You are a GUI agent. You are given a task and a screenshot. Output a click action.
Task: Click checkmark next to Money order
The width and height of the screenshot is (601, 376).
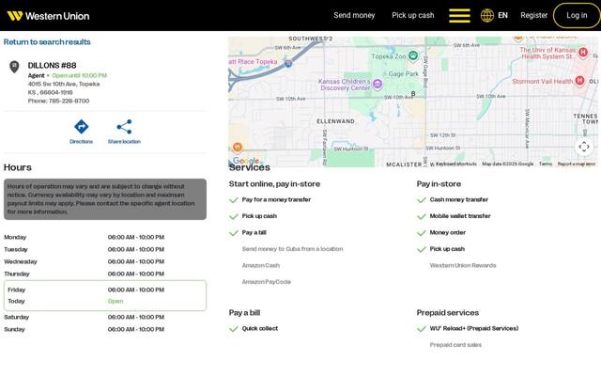point(422,233)
